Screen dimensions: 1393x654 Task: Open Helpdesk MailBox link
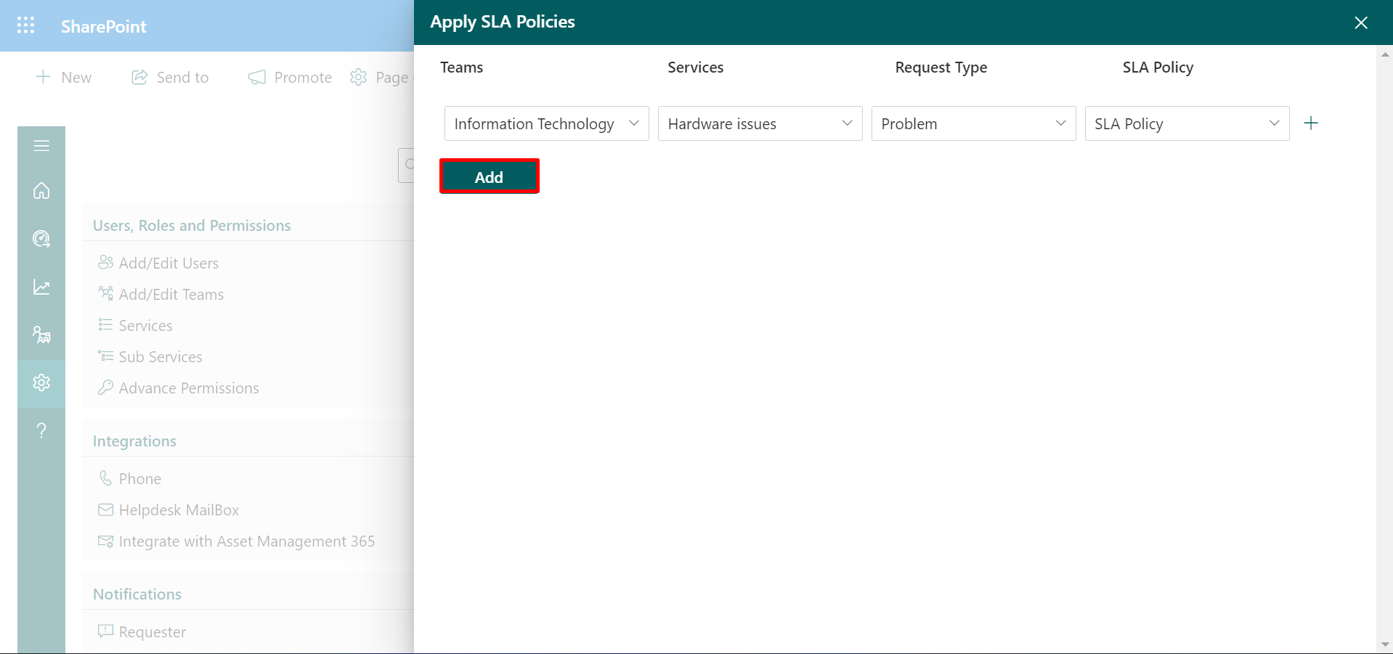179,510
